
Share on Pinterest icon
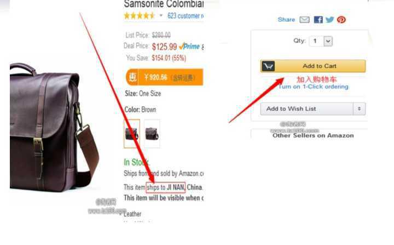(341, 20)
